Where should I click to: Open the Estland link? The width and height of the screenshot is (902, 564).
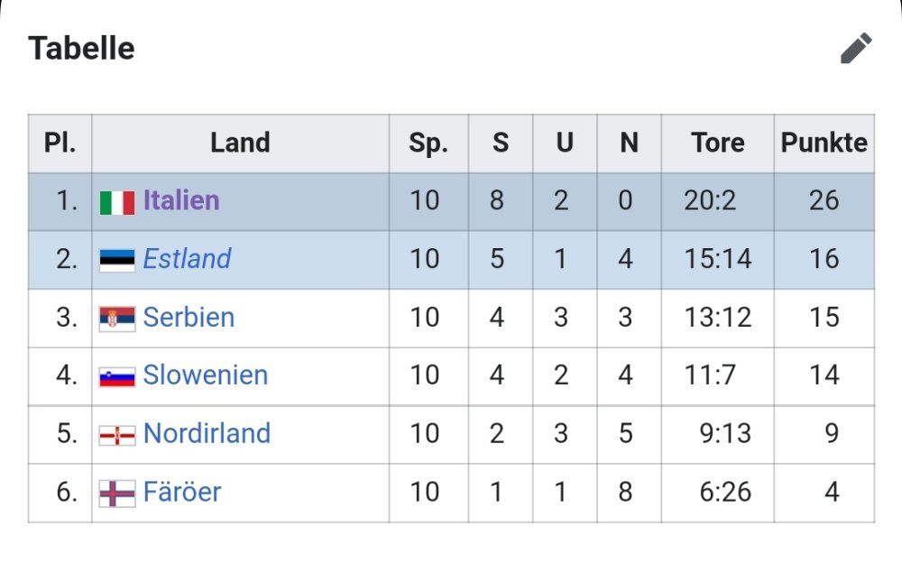pos(187,259)
